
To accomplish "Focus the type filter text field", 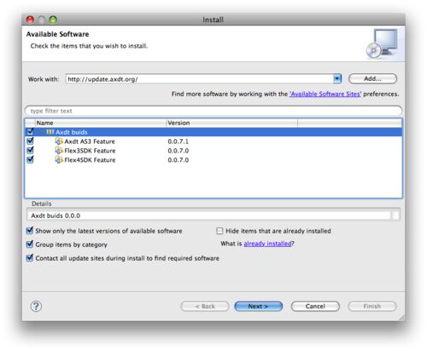I will 213,111.
